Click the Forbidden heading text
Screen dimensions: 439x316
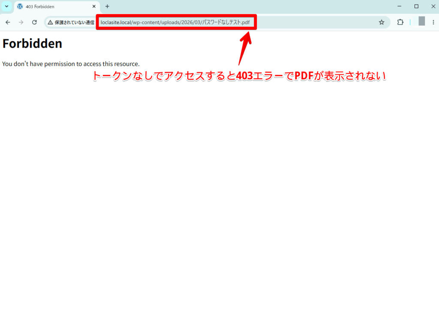32,44
